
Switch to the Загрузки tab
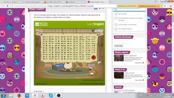click(76, 2)
